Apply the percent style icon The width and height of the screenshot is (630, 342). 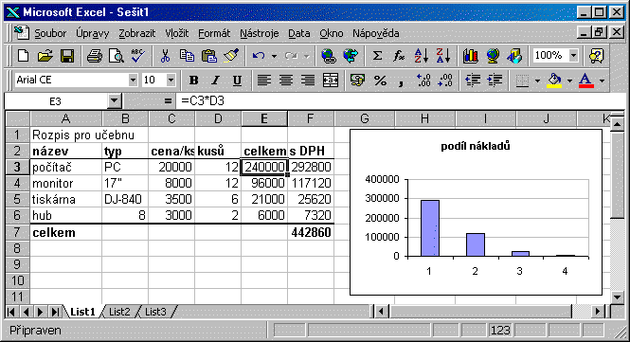(x=380, y=81)
